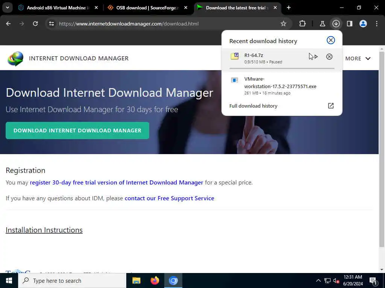
Task: Click the Chrome taskbar icon
Action: coord(173,280)
